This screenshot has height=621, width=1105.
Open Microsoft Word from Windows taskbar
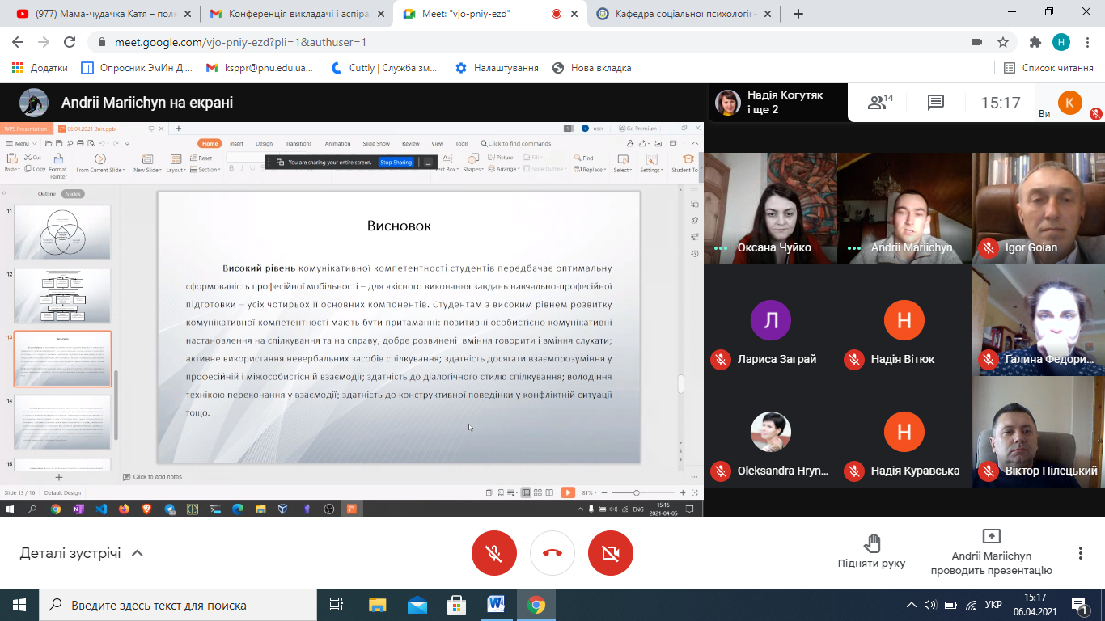click(496, 605)
